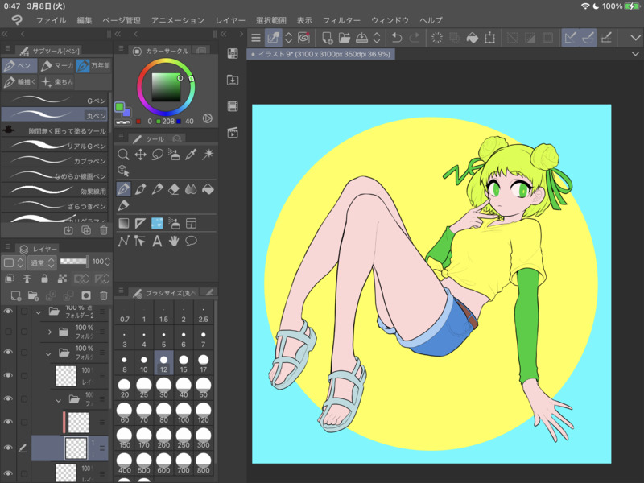Select the eraser tool
The width and height of the screenshot is (644, 483).
tap(175, 189)
